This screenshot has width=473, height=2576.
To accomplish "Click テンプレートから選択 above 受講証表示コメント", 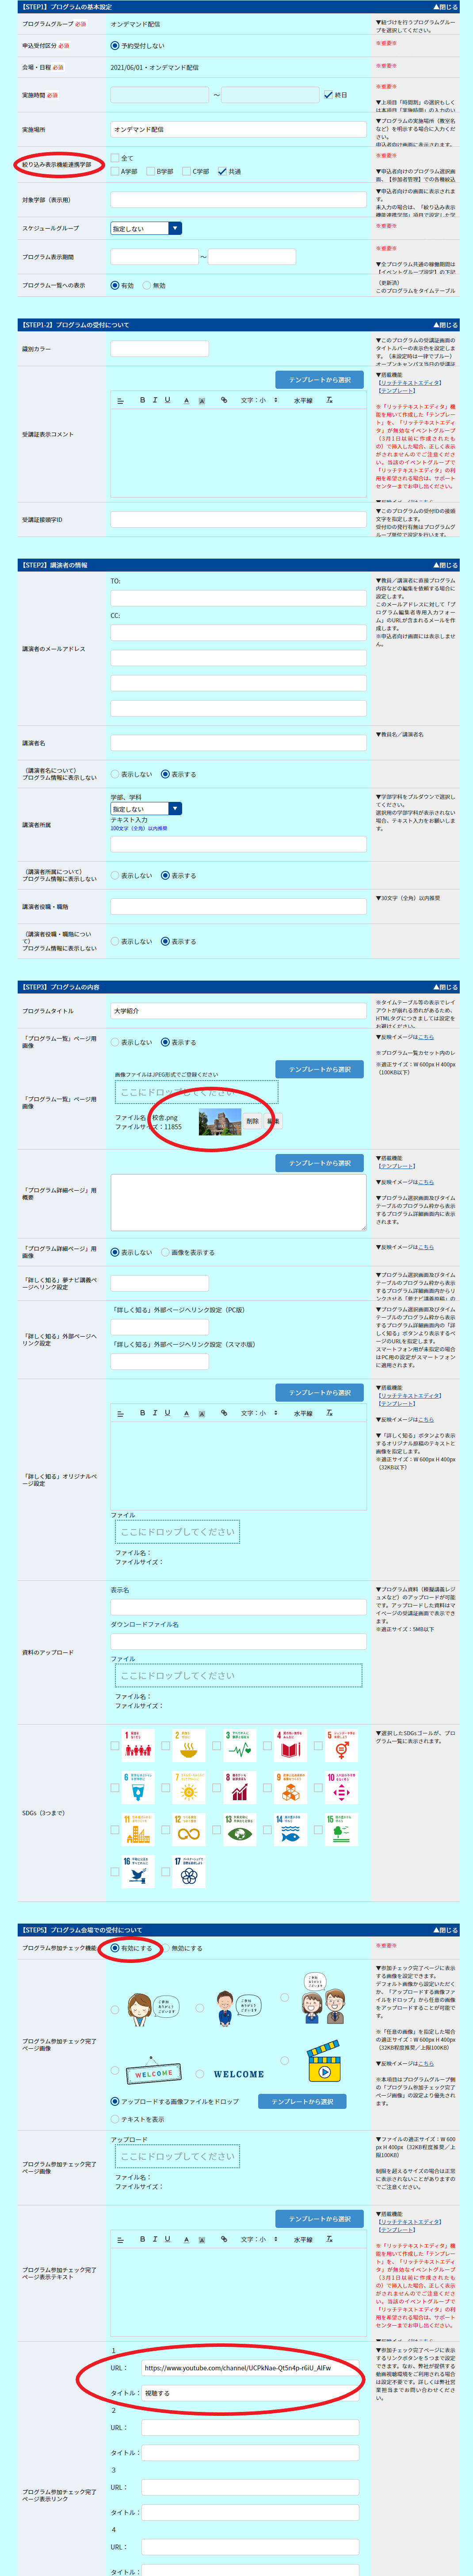I will (x=320, y=380).
